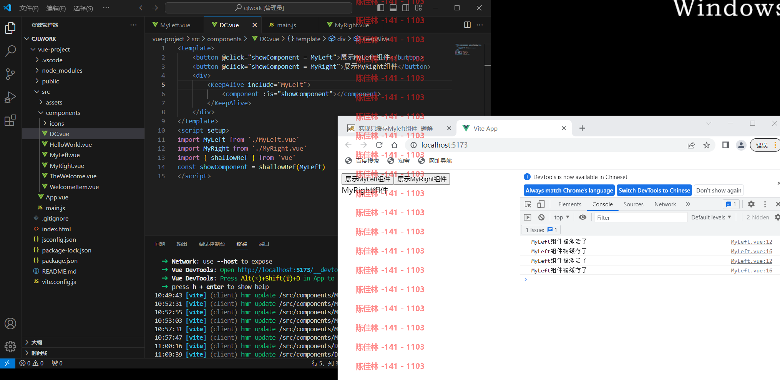Screen dimensions: 780x380
Task: Open package.json in the file tree
Action: pyautogui.click(x=60, y=261)
